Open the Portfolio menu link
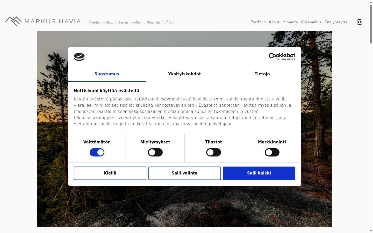 (x=258, y=22)
